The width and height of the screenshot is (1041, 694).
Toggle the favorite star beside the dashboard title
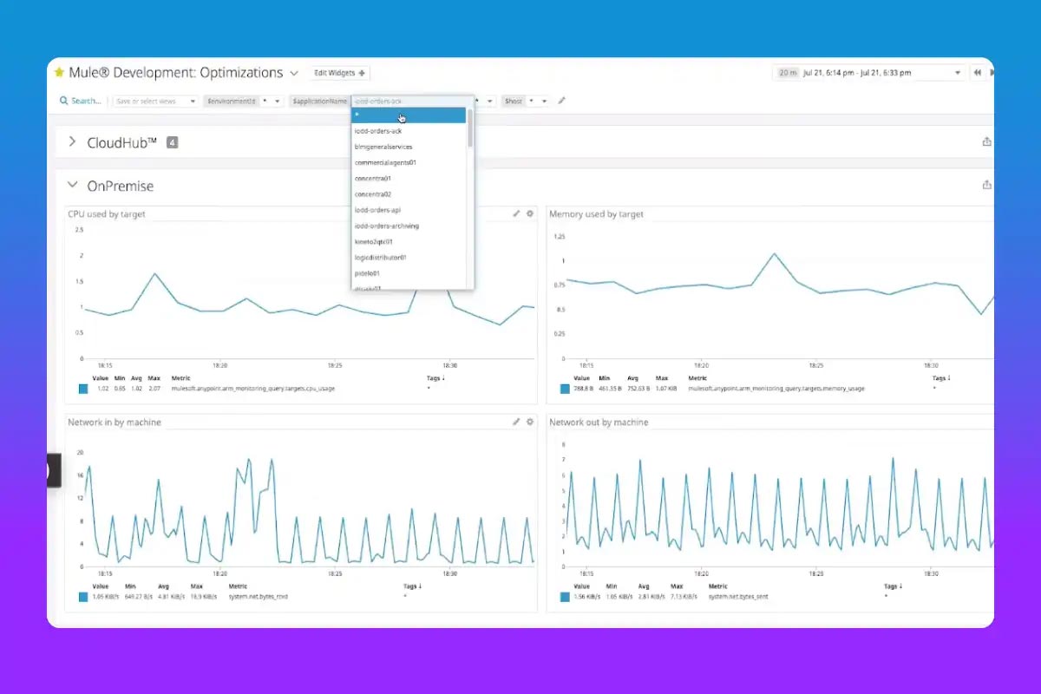[x=59, y=73]
